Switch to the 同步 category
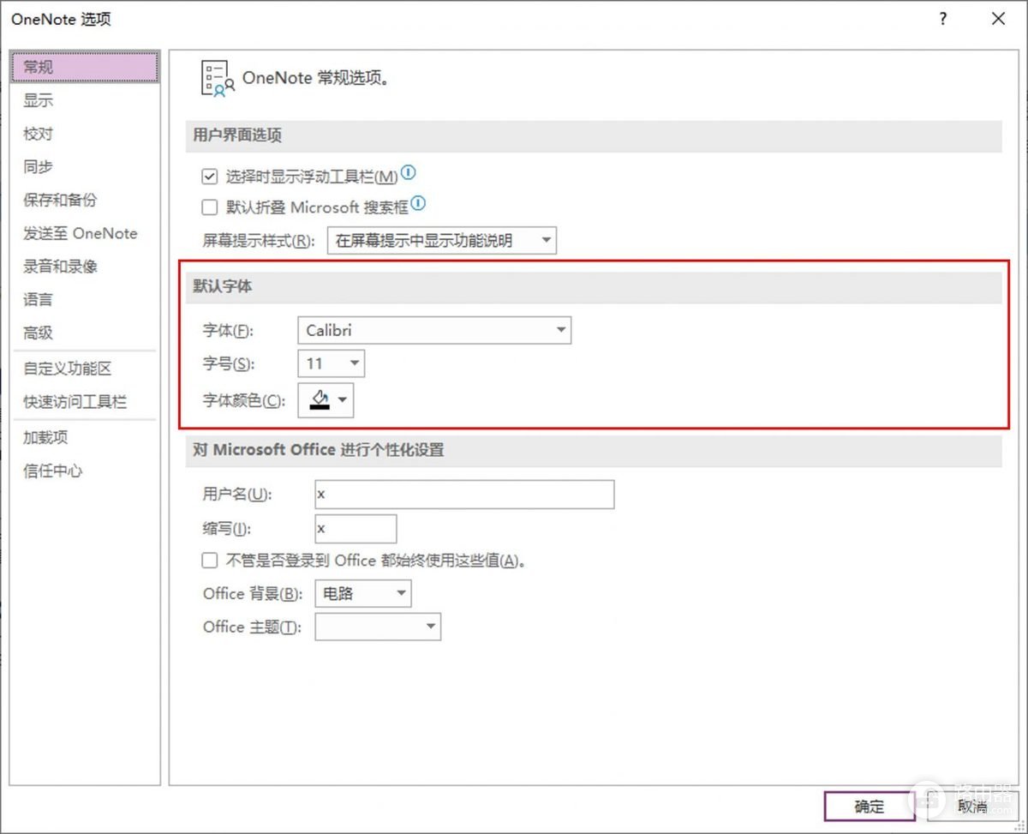1028x834 pixels. coord(38,167)
